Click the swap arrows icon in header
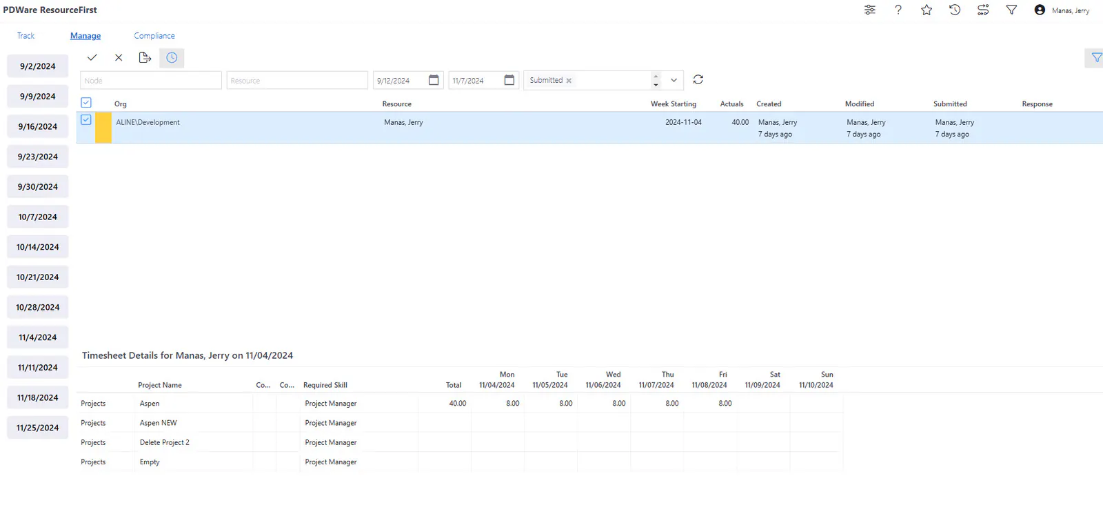Image resolution: width=1103 pixels, height=514 pixels. (983, 10)
